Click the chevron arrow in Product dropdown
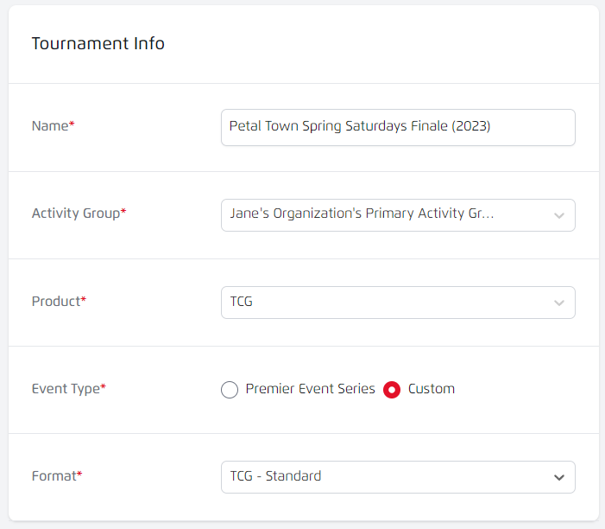The width and height of the screenshot is (605, 529). coord(558,303)
